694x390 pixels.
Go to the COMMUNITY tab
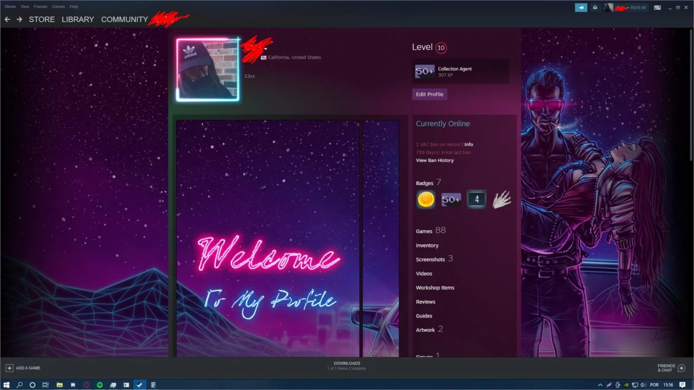(x=124, y=19)
